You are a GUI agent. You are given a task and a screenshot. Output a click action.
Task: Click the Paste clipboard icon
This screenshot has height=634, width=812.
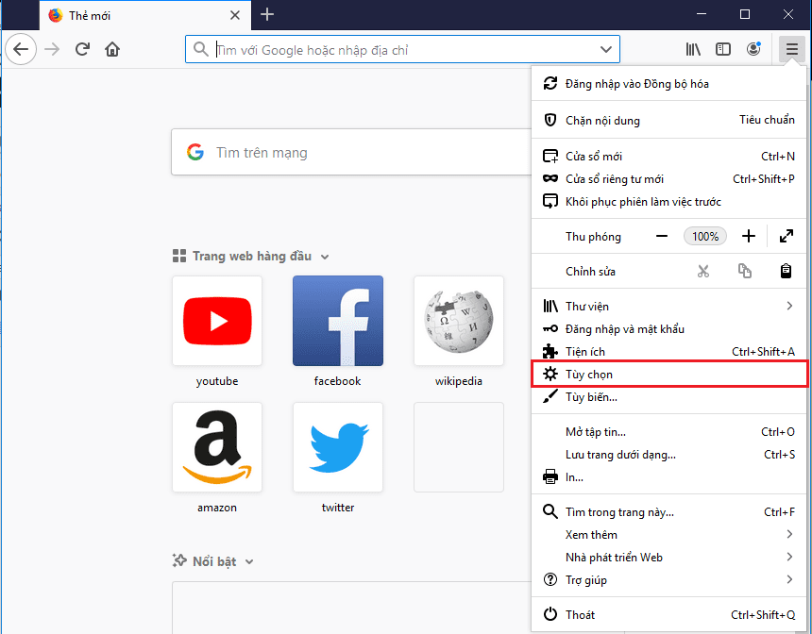pos(786,272)
